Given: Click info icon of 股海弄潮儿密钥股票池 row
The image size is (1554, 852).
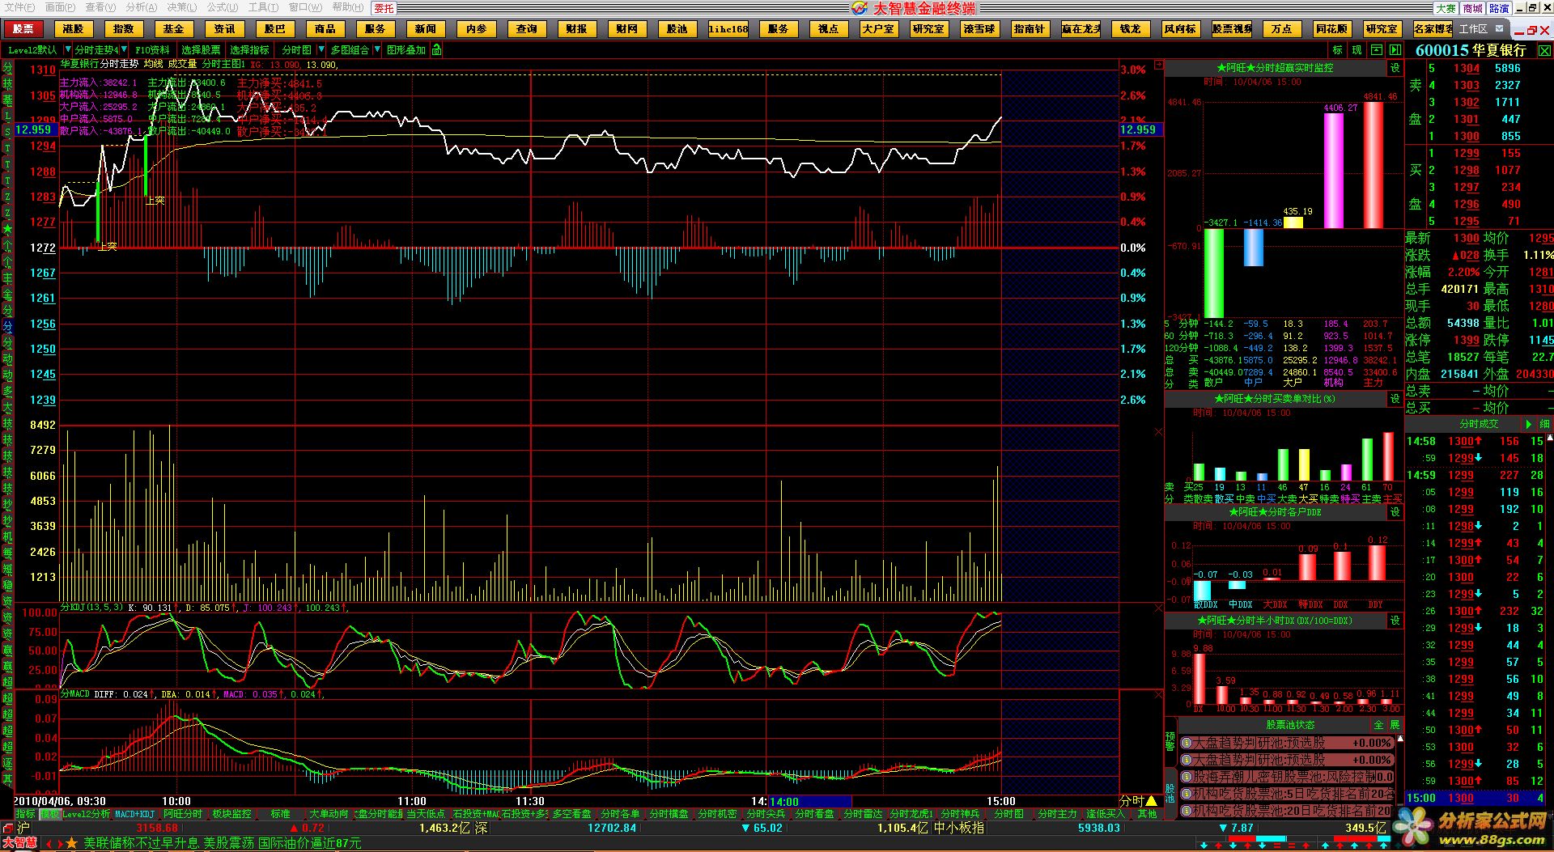Looking at the screenshot, I should pyautogui.click(x=1186, y=777).
